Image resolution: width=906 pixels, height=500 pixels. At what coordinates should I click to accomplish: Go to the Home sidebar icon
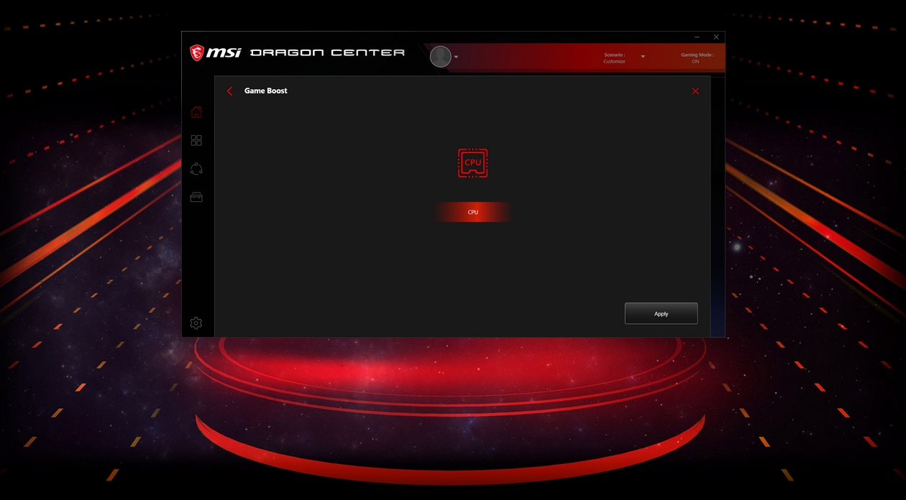pos(196,112)
